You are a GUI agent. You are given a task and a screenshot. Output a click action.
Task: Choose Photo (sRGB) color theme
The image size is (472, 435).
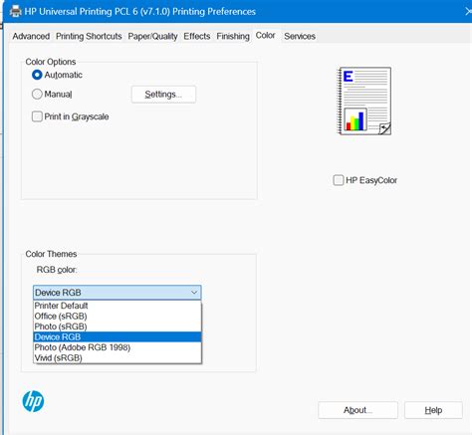pos(118,326)
